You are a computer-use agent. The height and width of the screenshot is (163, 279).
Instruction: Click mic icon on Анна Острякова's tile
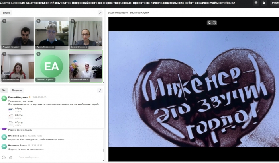pos(4,53)
